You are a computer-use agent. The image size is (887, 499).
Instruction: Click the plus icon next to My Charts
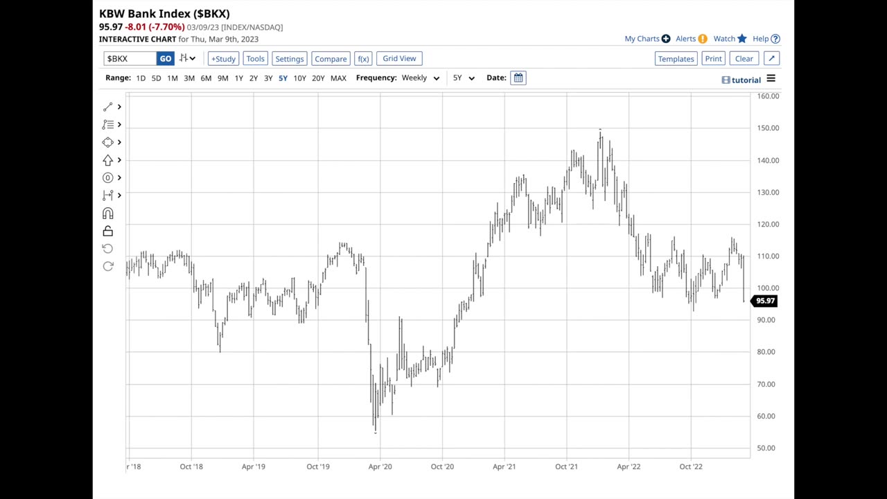pyautogui.click(x=666, y=39)
